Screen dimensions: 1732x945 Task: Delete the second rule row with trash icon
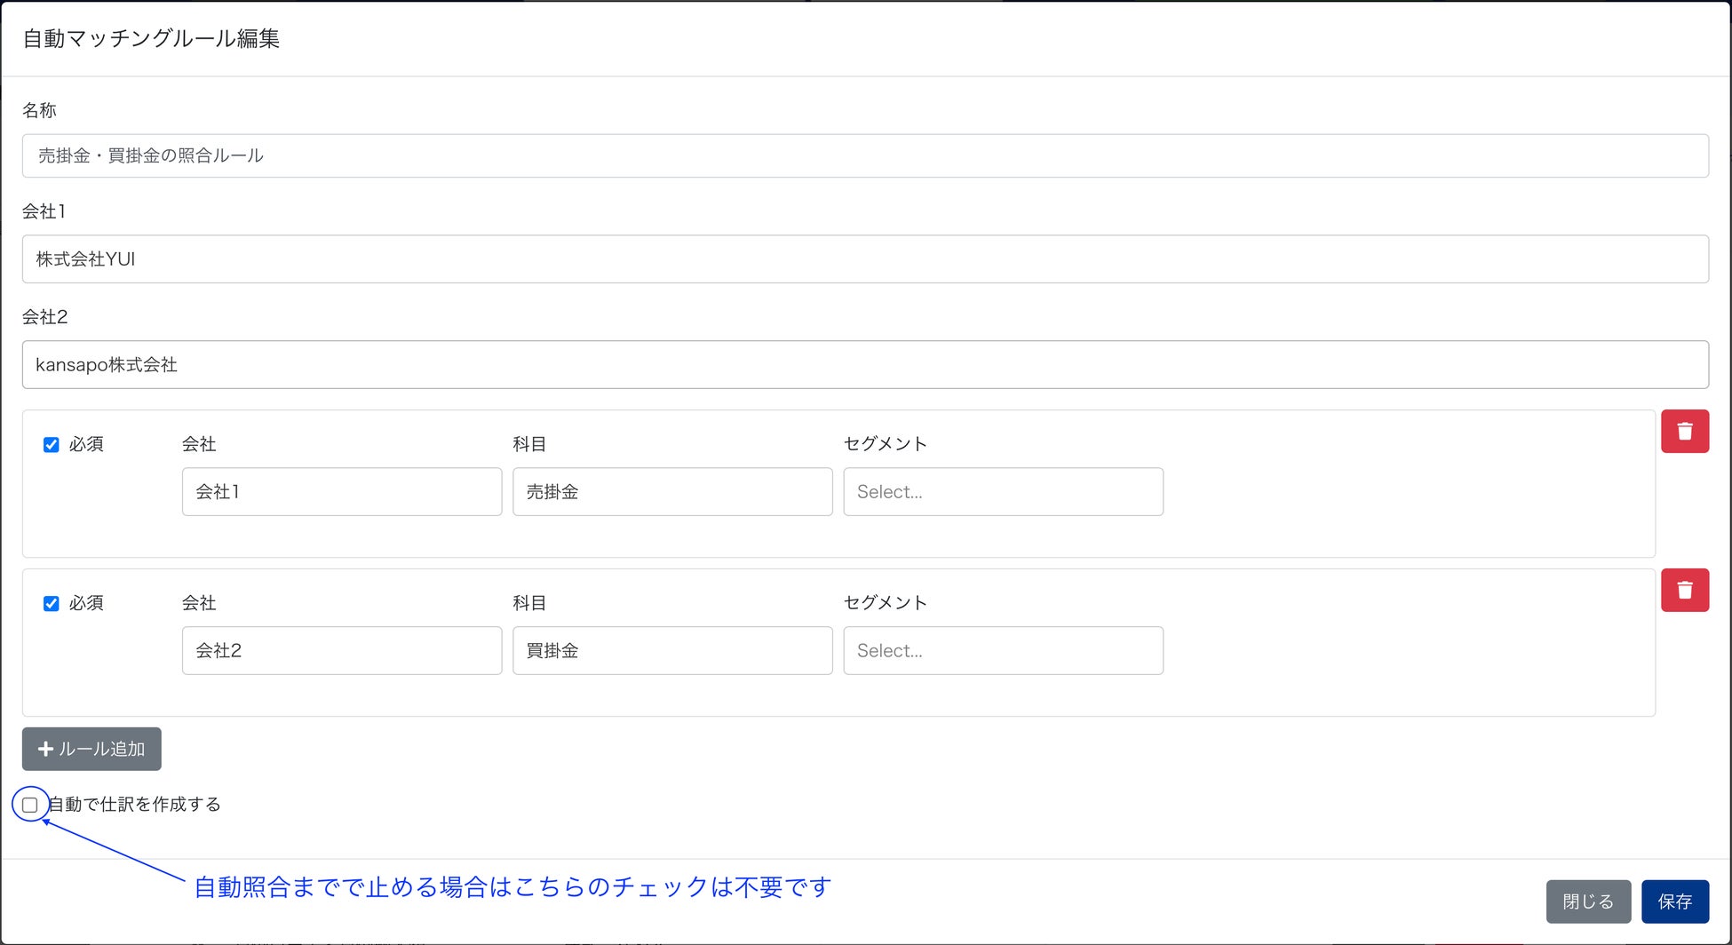[1684, 591]
